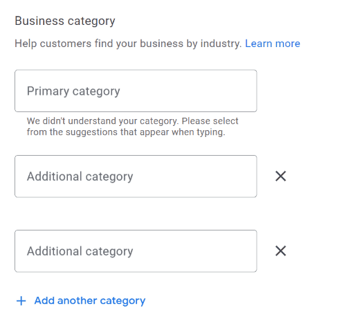Open the Learn more link
Screen dimensions: 337x317
pos(273,44)
